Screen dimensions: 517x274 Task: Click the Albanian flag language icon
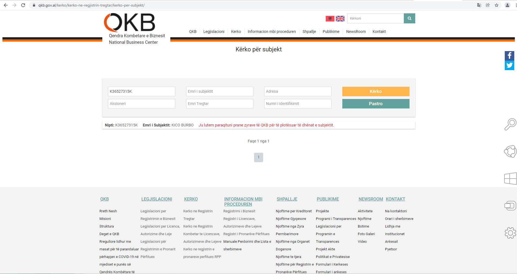pyautogui.click(x=330, y=18)
